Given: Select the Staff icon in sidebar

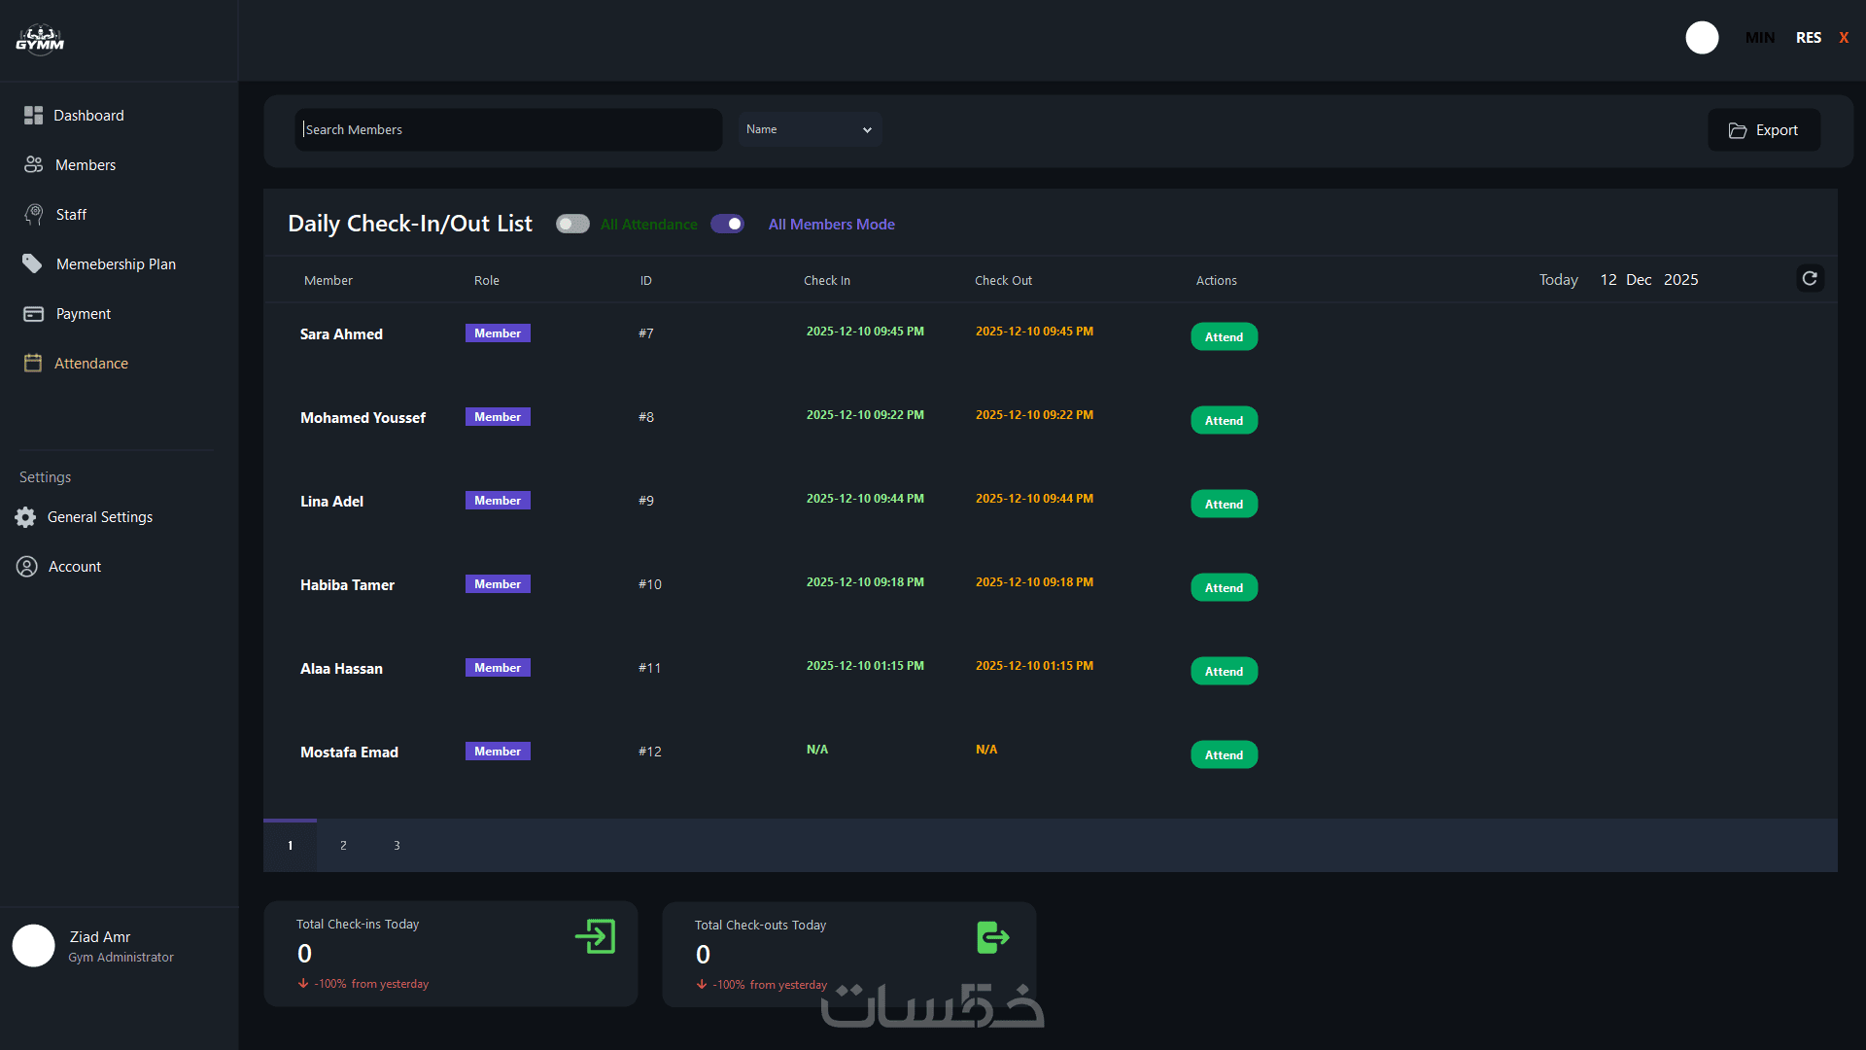Looking at the screenshot, I should [34, 215].
